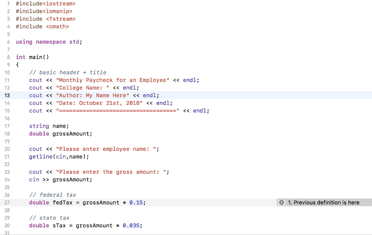This screenshot has width=372, height=235.
Task: Click the issue badge on line 27
Action: [282, 202]
